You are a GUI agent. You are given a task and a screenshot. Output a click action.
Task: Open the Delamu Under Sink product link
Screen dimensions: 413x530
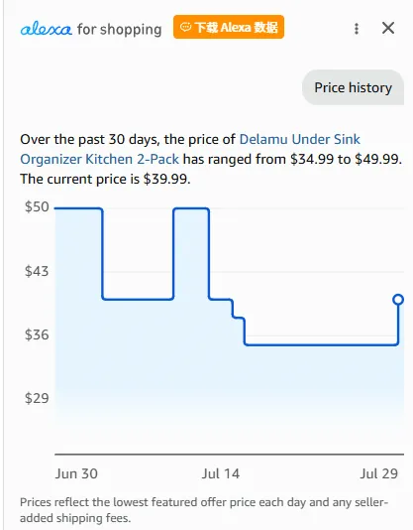pyautogui.click(x=300, y=139)
